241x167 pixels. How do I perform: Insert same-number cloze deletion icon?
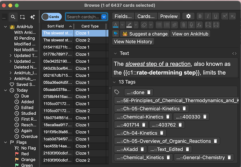tap(216, 25)
